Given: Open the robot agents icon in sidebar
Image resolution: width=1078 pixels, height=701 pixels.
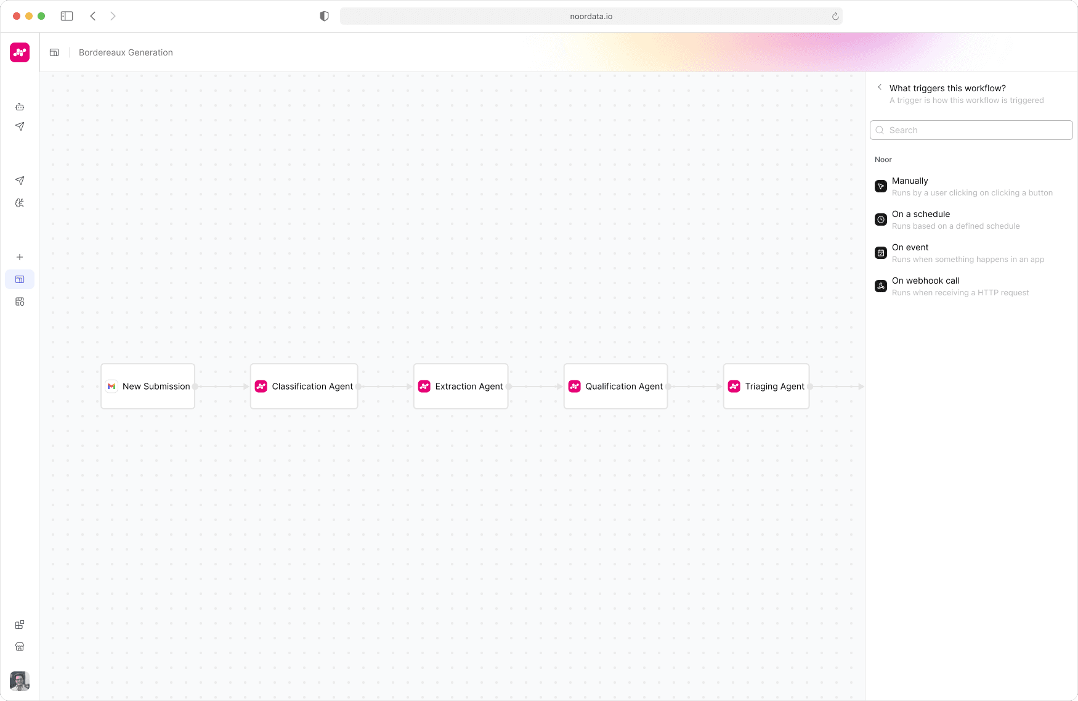Looking at the screenshot, I should point(20,107).
